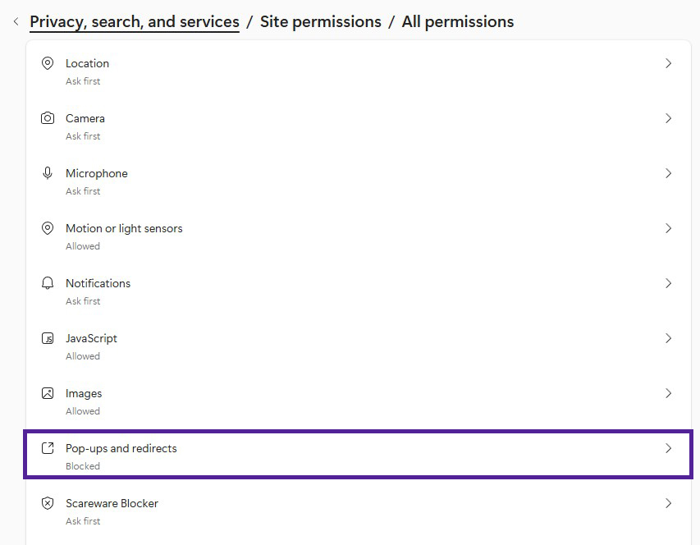The image size is (700, 545).
Task: Go back using the back arrow
Action: [x=16, y=22]
